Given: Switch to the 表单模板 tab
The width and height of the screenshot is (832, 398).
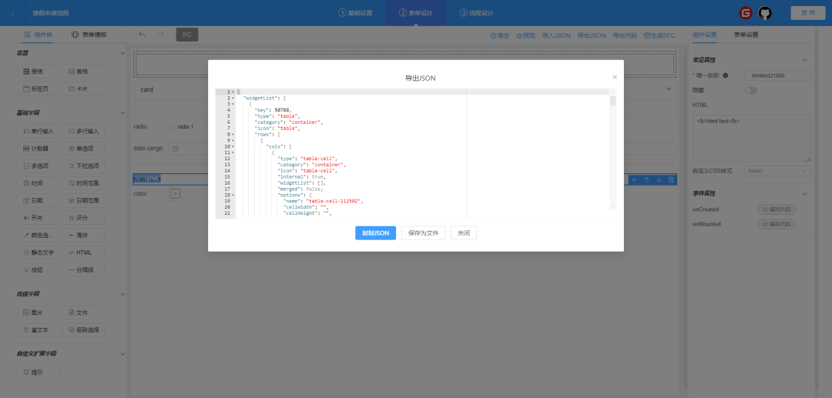Looking at the screenshot, I should (89, 35).
